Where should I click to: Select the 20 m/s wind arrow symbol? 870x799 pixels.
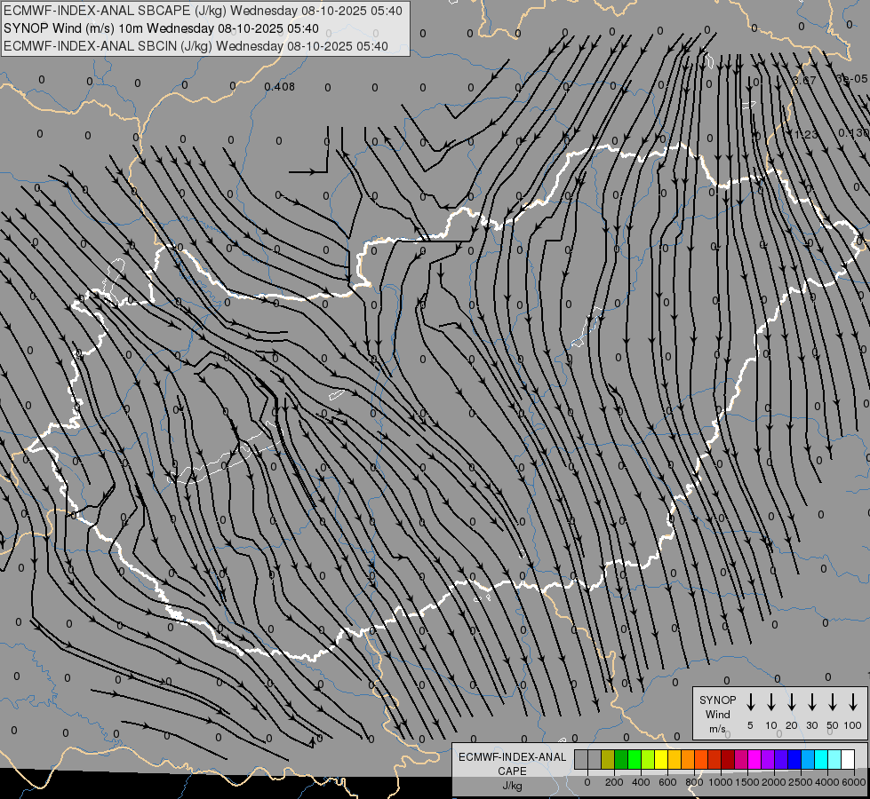pos(792,702)
